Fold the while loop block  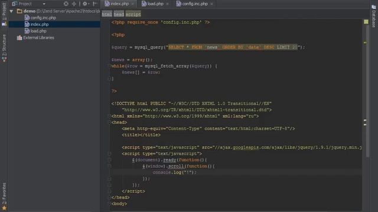coord(109,66)
